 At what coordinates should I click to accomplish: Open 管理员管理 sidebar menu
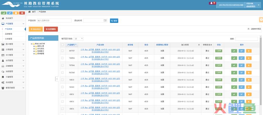13,88
